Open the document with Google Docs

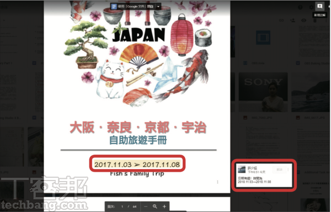[132, 7]
